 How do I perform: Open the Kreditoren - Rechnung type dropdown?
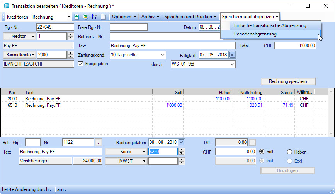coord(69,17)
